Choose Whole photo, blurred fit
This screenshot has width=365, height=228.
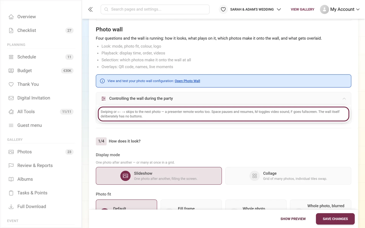[321, 205]
